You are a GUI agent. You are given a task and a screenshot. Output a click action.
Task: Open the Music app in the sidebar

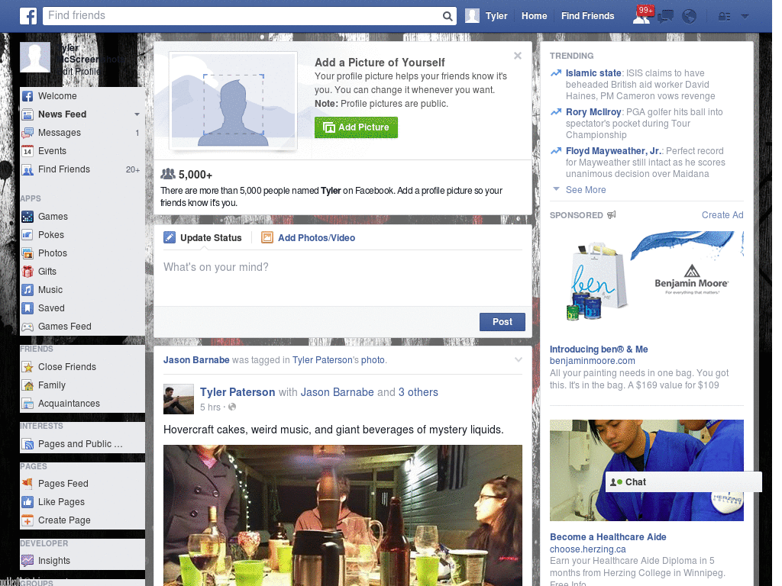(52, 289)
